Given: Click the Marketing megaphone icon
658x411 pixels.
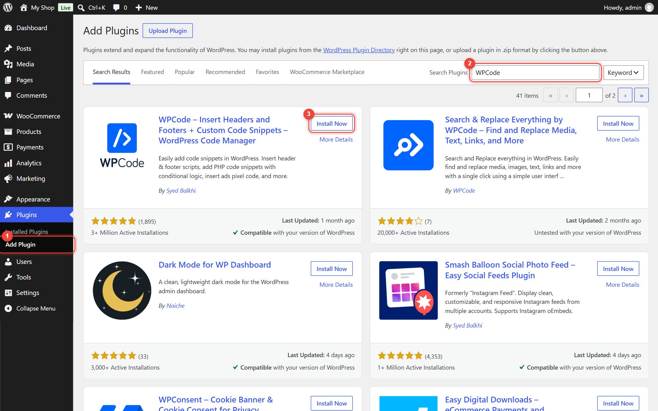Looking at the screenshot, I should [x=8, y=178].
